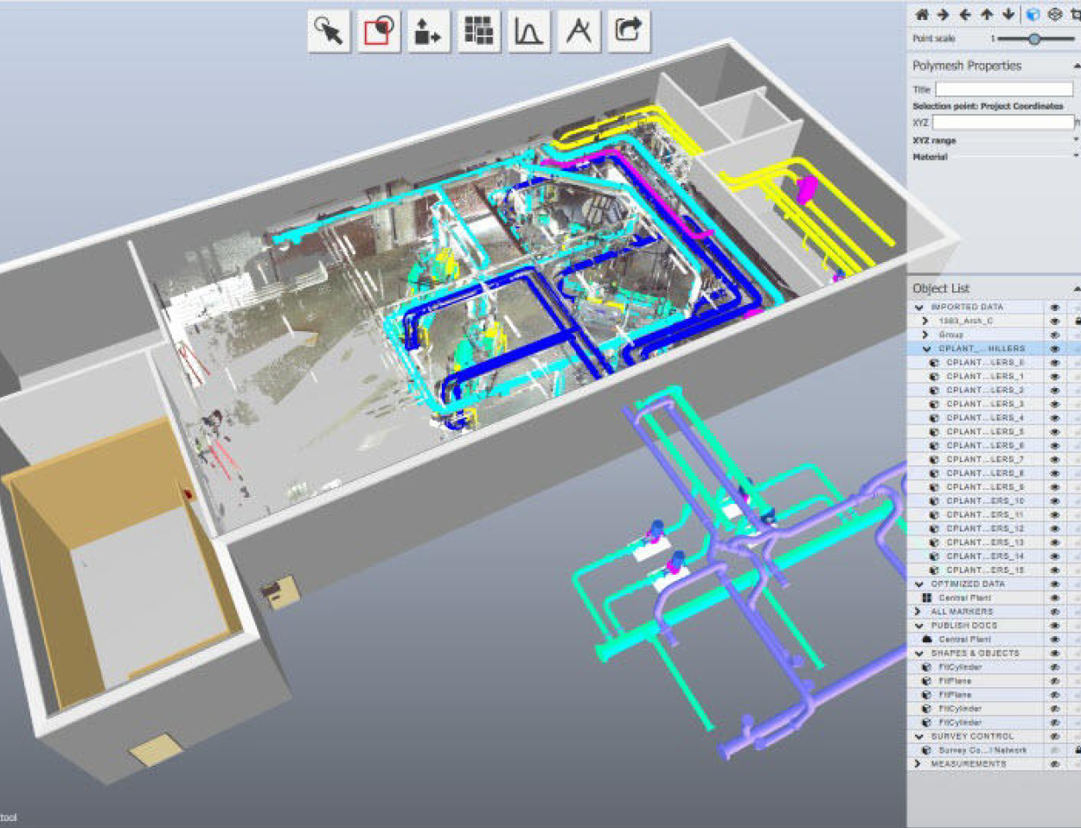This screenshot has height=828, width=1081.
Task: Collapse the Polymesh Properties panel
Action: (x=1077, y=66)
